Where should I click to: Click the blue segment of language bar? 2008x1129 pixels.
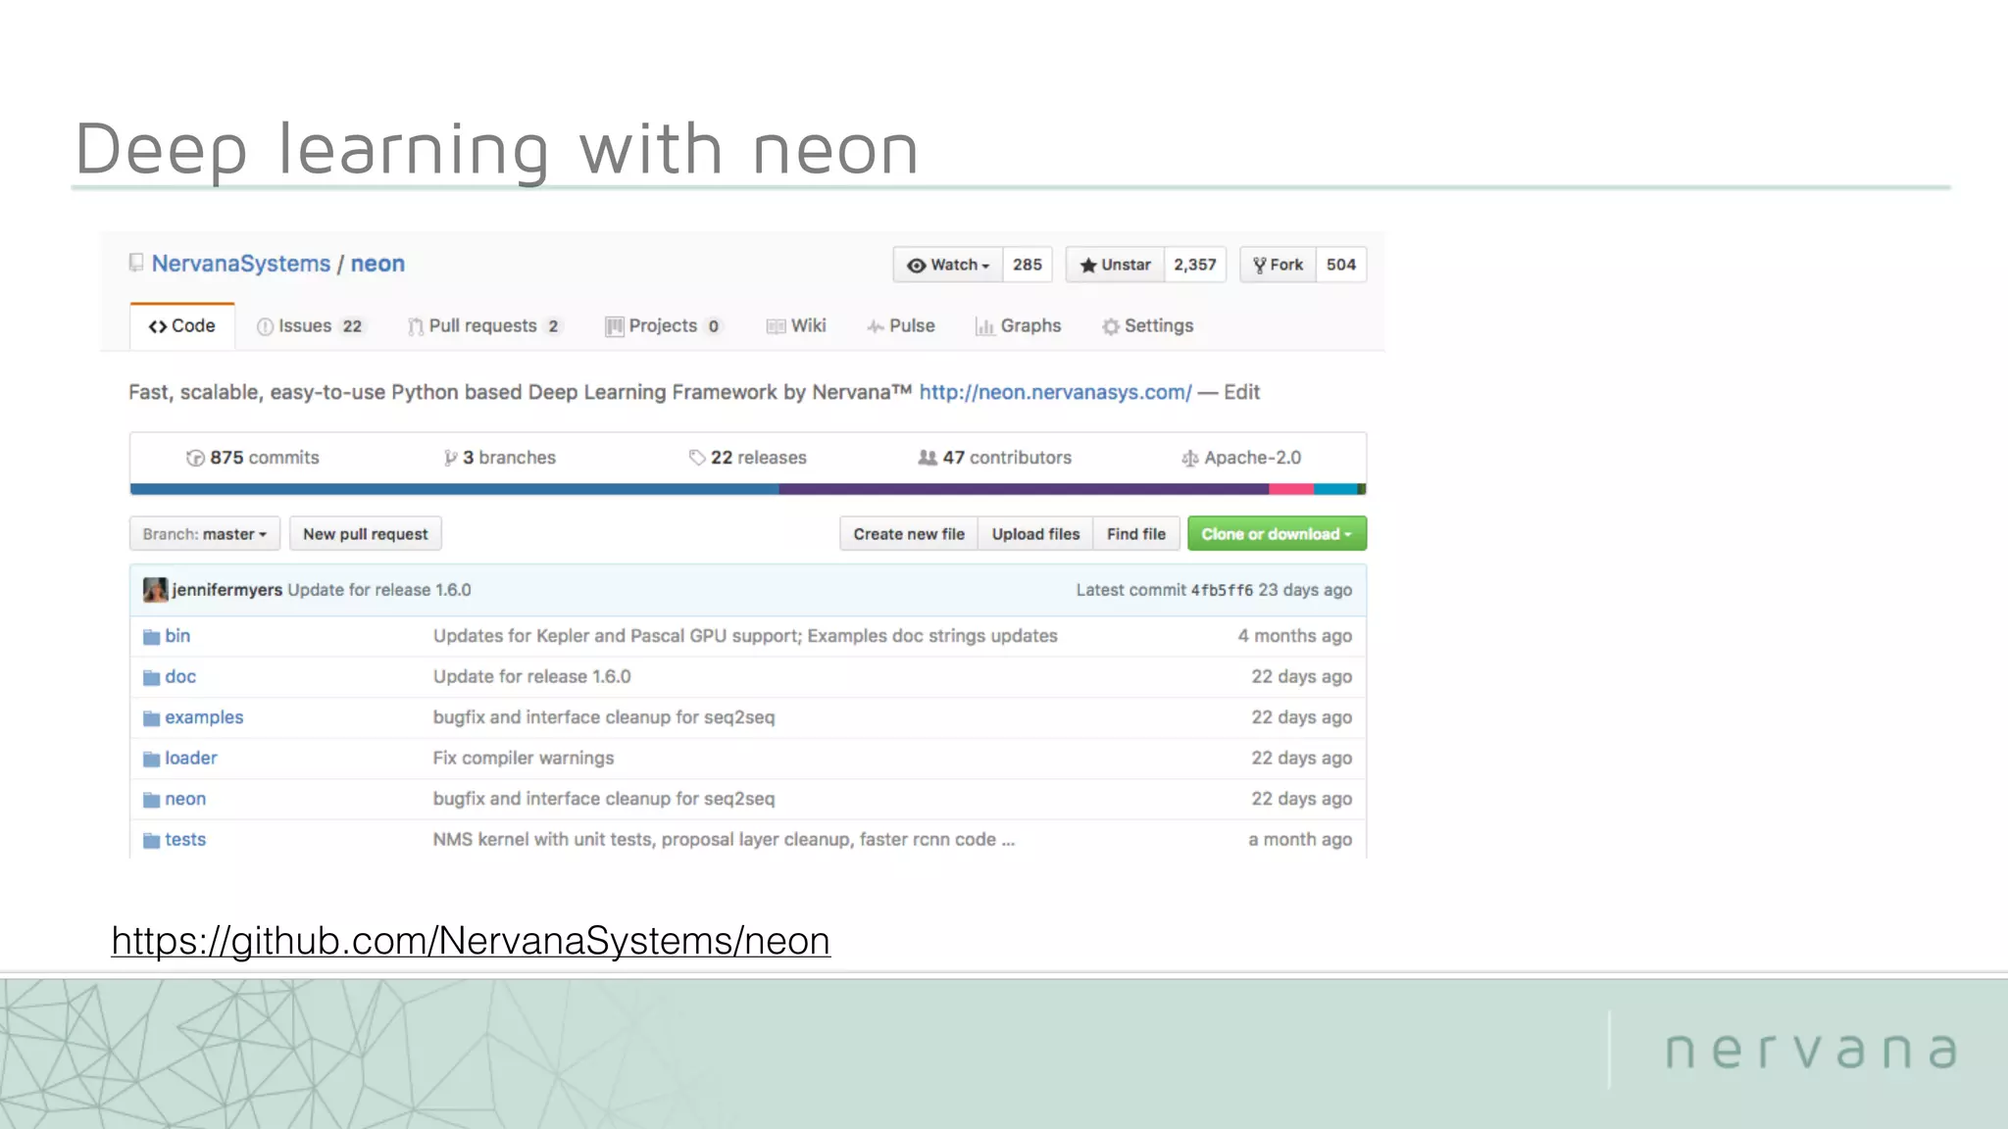point(455,489)
